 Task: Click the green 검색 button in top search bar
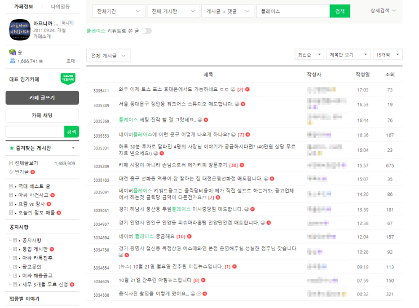(x=339, y=11)
